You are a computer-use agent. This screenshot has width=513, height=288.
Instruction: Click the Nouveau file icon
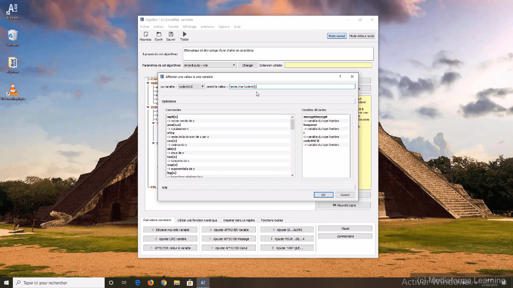[145, 35]
